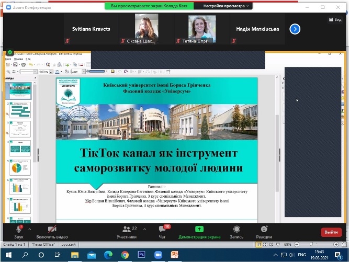Click the ENG language indicator in tray

(x=302, y=254)
